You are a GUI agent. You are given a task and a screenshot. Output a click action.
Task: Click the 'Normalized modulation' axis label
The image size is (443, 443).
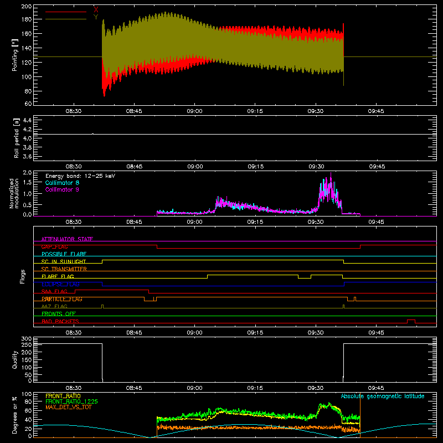click(14, 193)
